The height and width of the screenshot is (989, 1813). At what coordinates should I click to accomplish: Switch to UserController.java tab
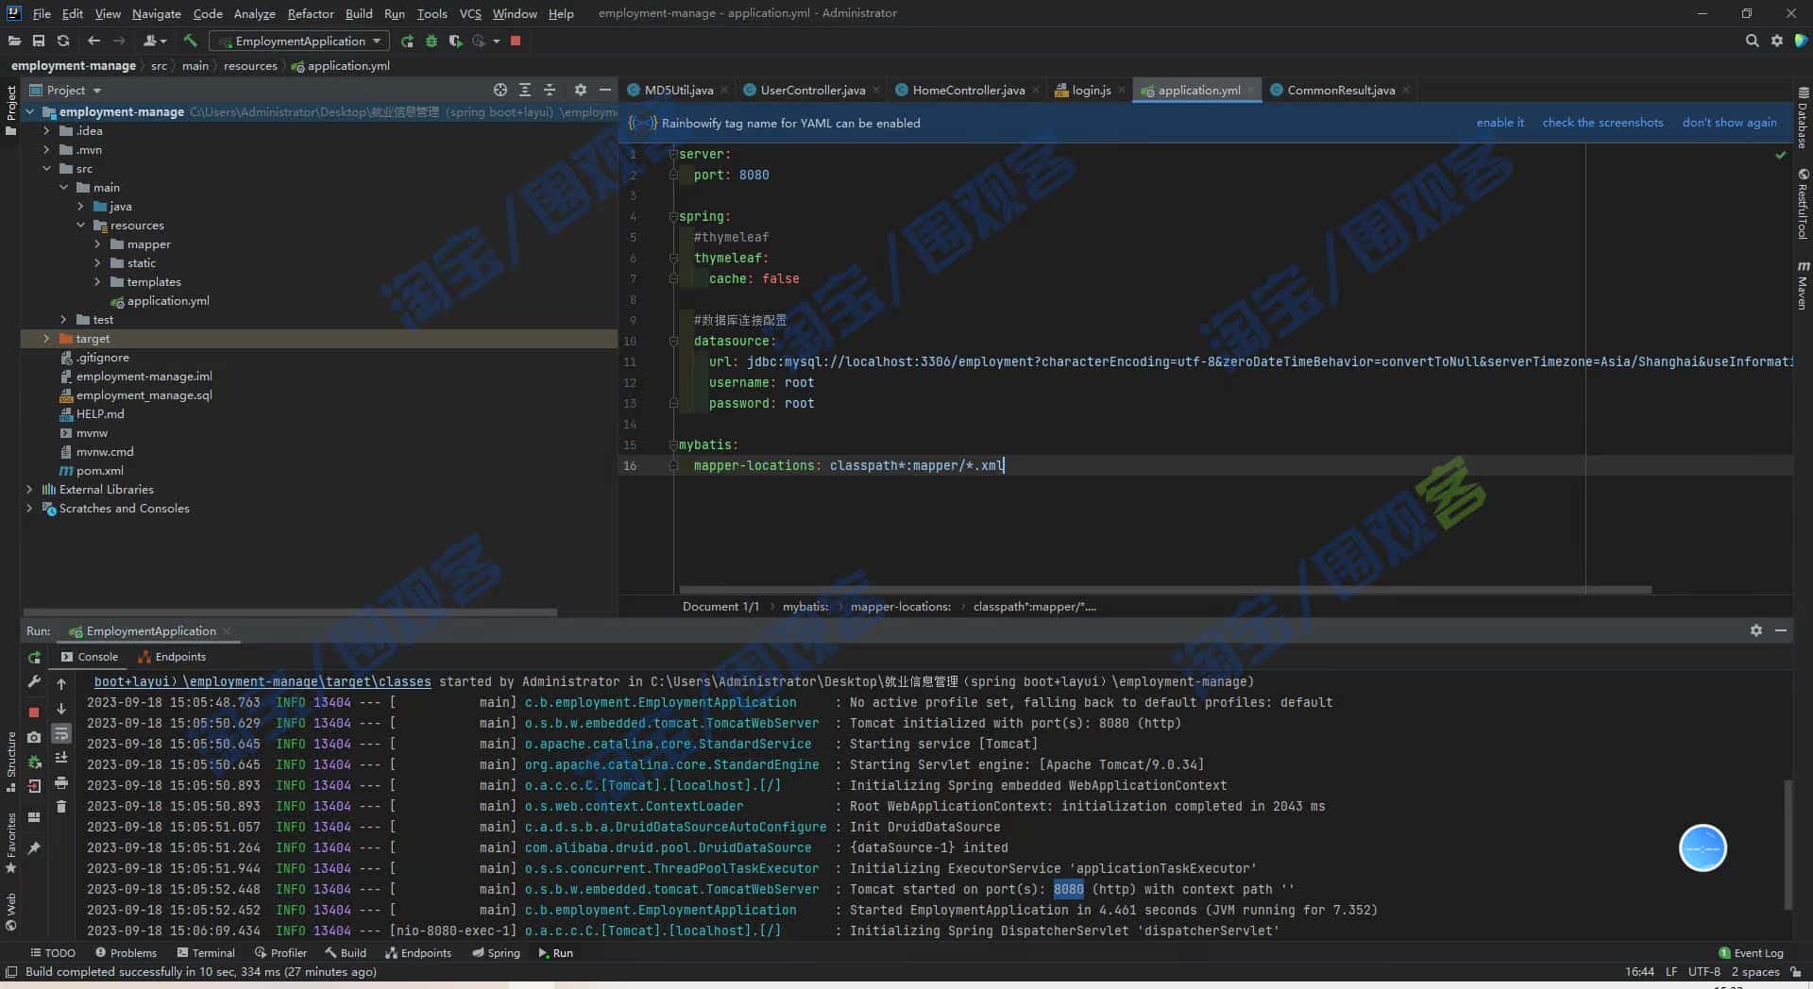pos(811,90)
